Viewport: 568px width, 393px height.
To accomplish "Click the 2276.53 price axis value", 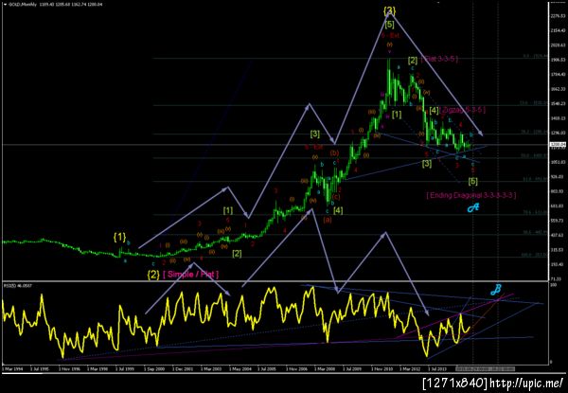I will 556,16.
